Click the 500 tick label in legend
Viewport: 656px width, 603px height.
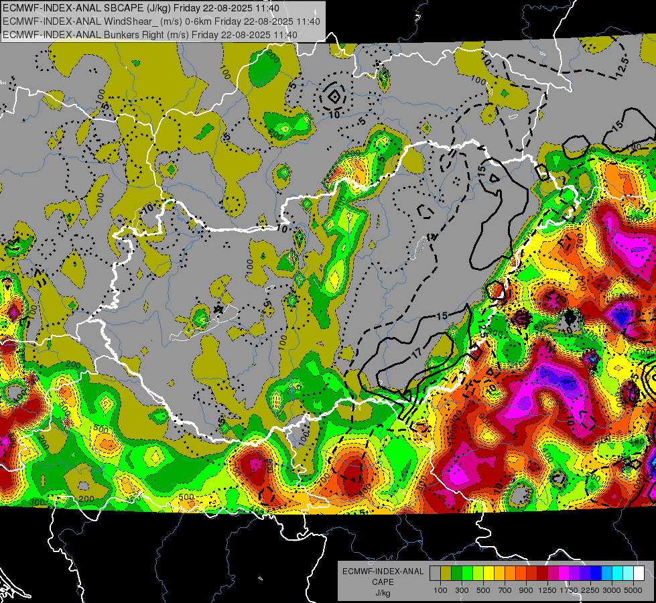pyautogui.click(x=483, y=590)
